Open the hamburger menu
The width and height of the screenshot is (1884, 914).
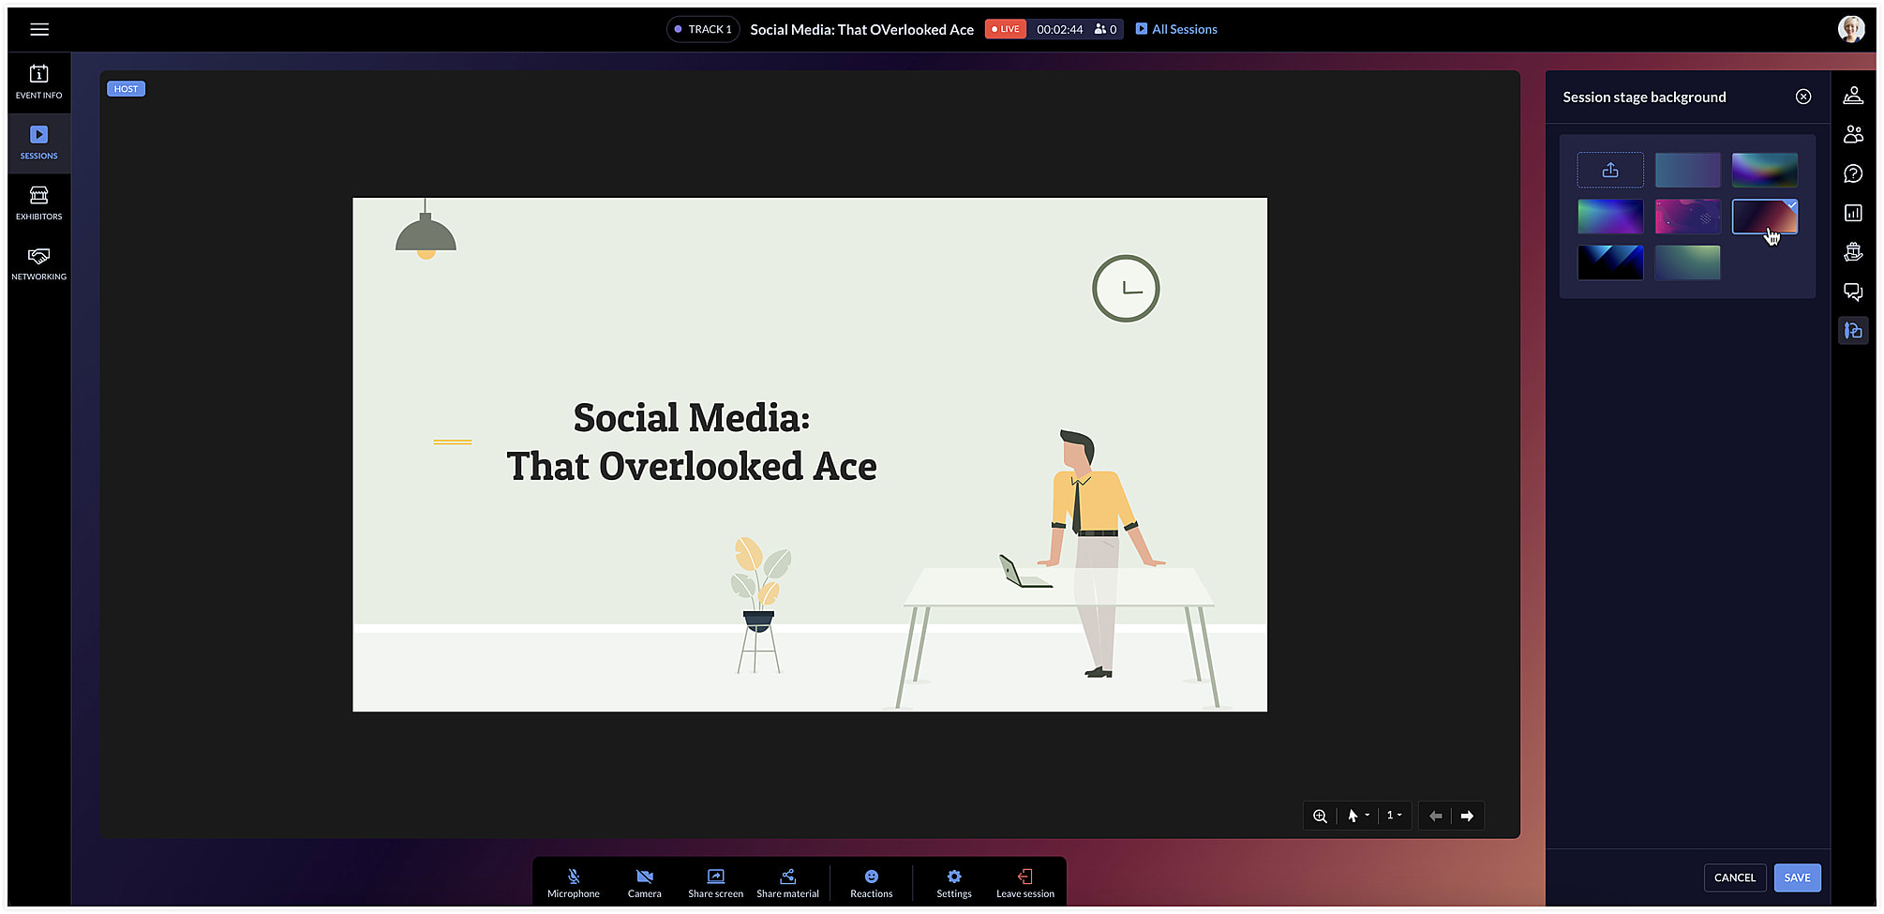pyautogui.click(x=39, y=29)
